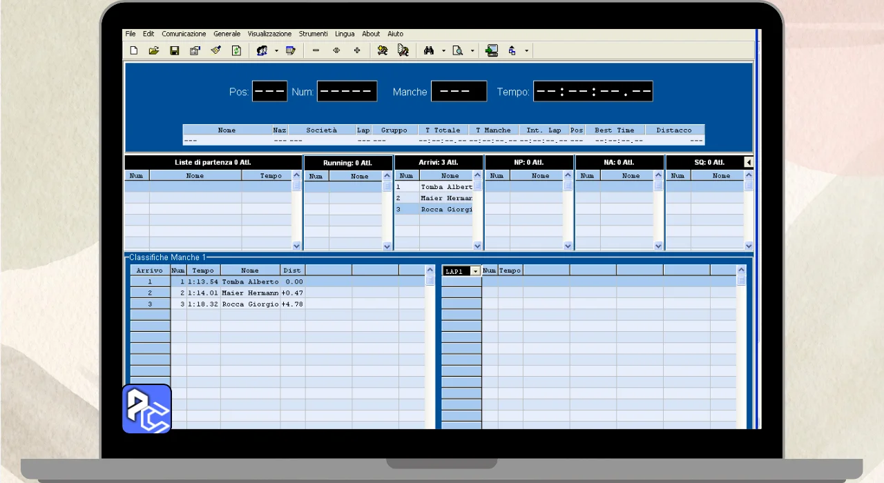Viewport: 884px width, 483px height.
Task: Save using the floppy disk icon
Action: [175, 50]
